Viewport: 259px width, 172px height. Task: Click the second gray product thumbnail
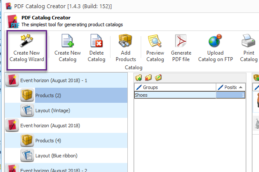pyautogui.click(x=256, y=123)
